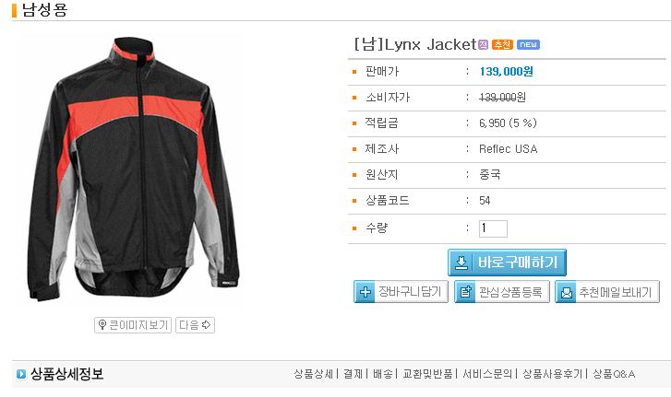Click the Lynx Jacket product image
671x397 pixels.
130,170
